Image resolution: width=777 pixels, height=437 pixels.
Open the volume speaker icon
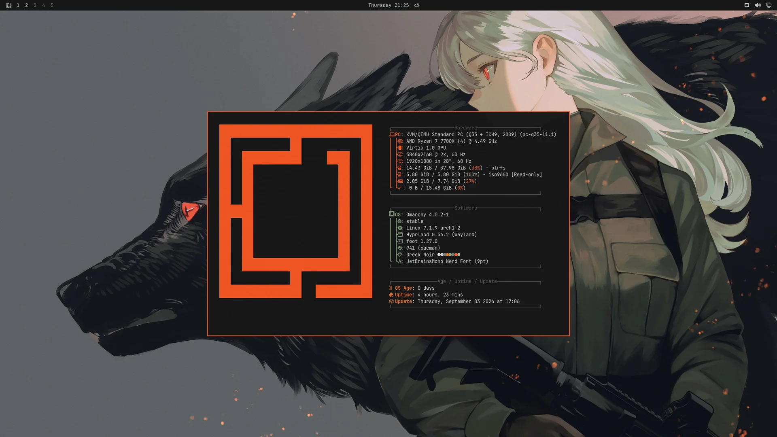click(x=758, y=5)
